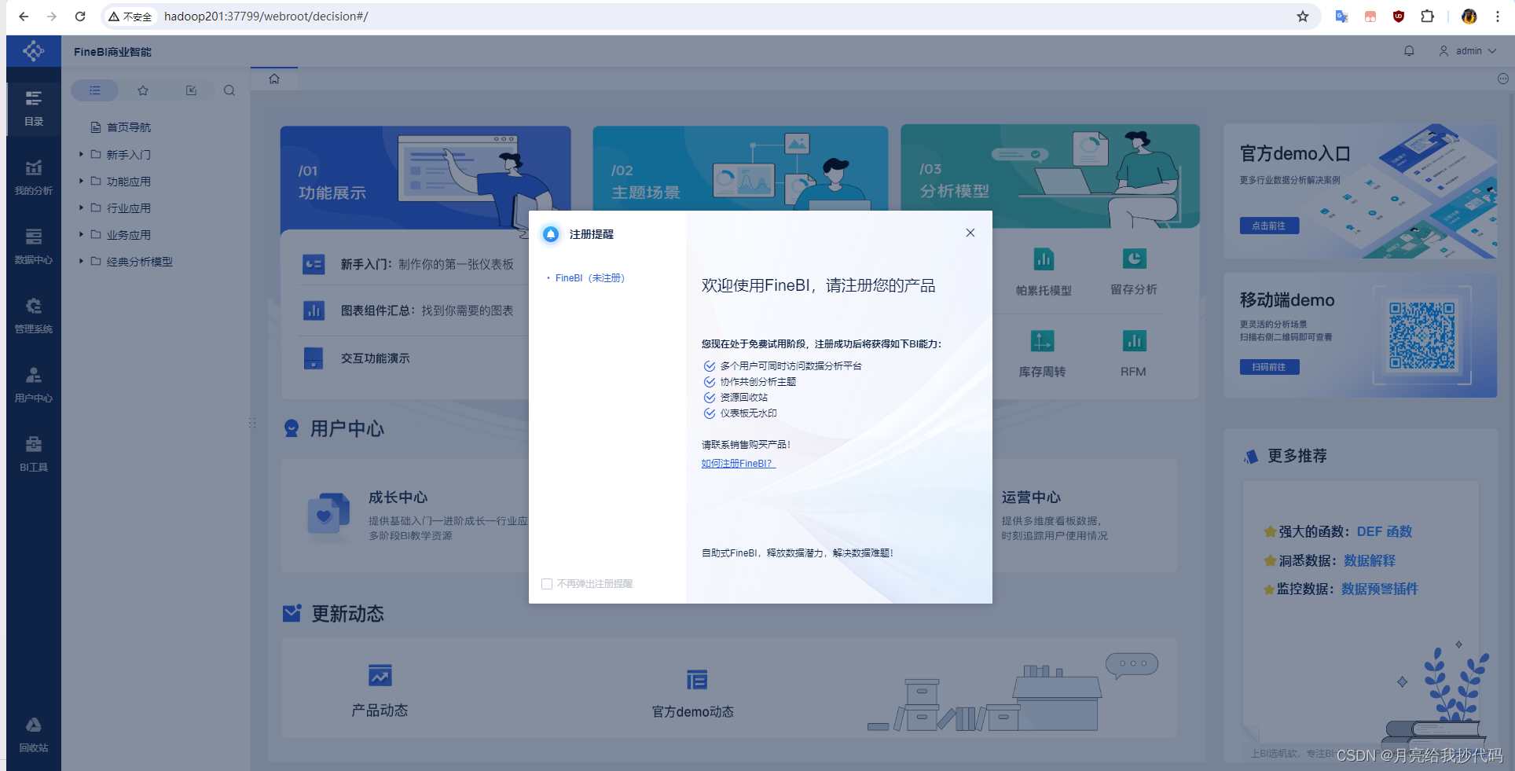Select 首页导航 in directory tree
The width and height of the screenshot is (1515, 771).
point(129,127)
